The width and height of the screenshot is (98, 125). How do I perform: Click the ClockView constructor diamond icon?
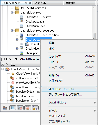click(x=13, y=74)
